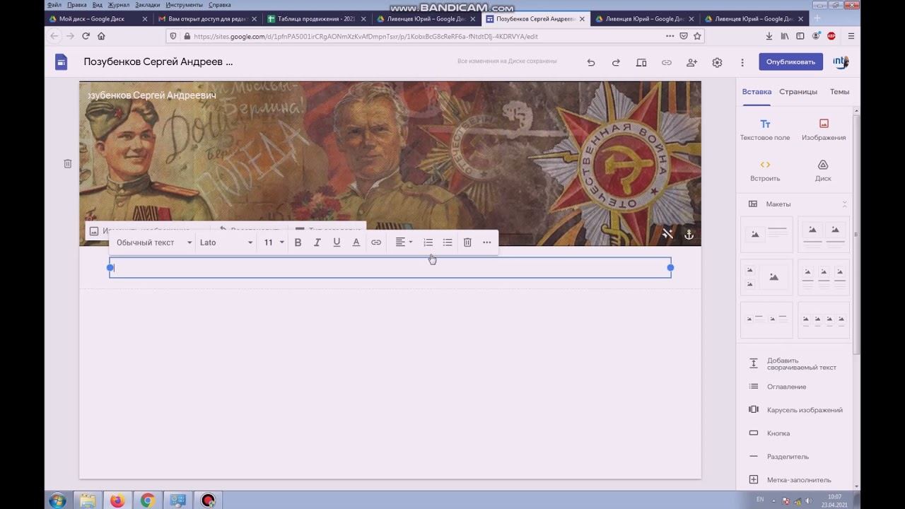Switch to the Таблица продвижения tab

(x=316, y=19)
